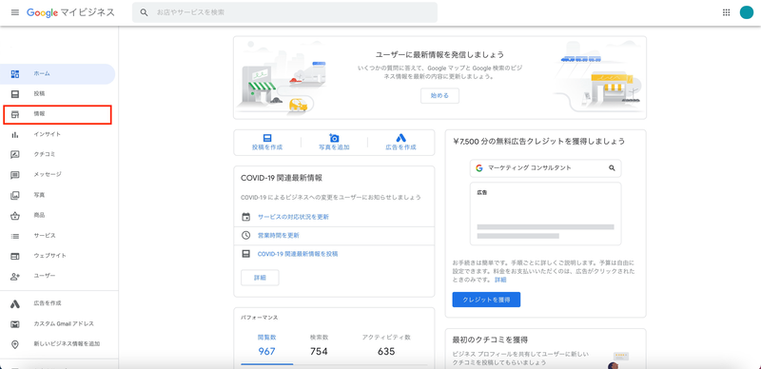Image resolution: width=761 pixels, height=369 pixels.
Task: Open 情報 from the sidebar
Action: click(57, 114)
